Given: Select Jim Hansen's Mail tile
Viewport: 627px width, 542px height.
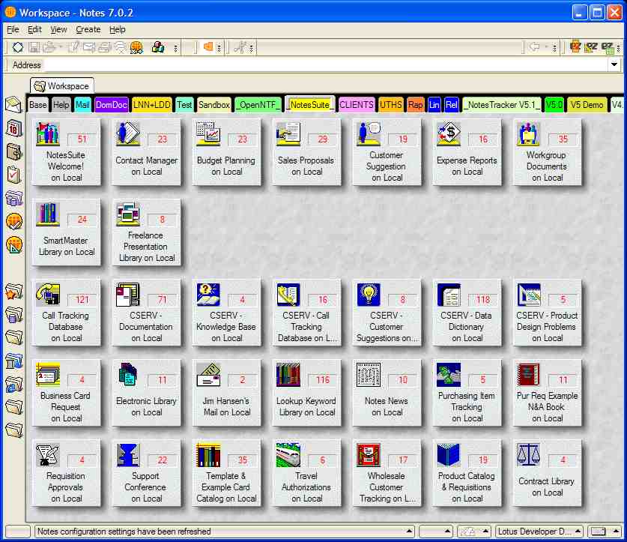Looking at the screenshot, I should tap(226, 393).
